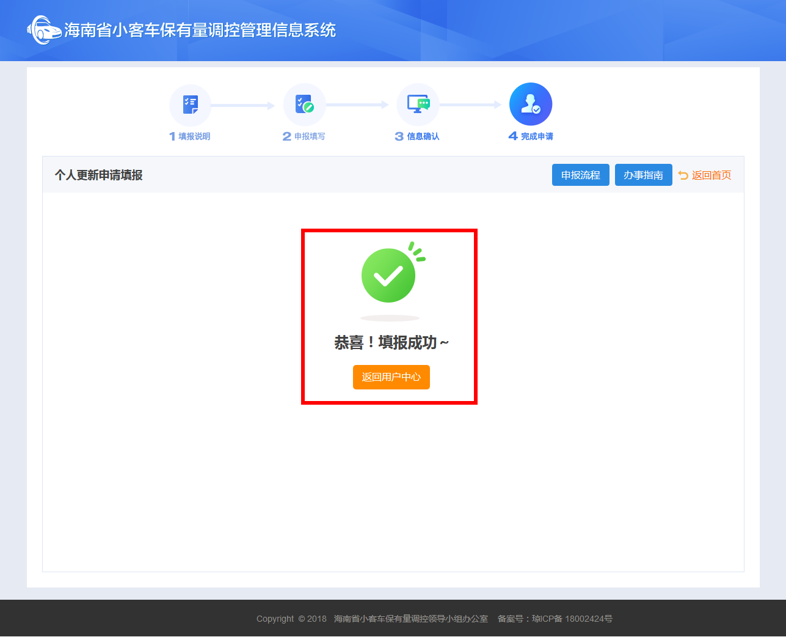786x637 pixels.
Task: Click the car logo in the header
Action: click(x=44, y=30)
